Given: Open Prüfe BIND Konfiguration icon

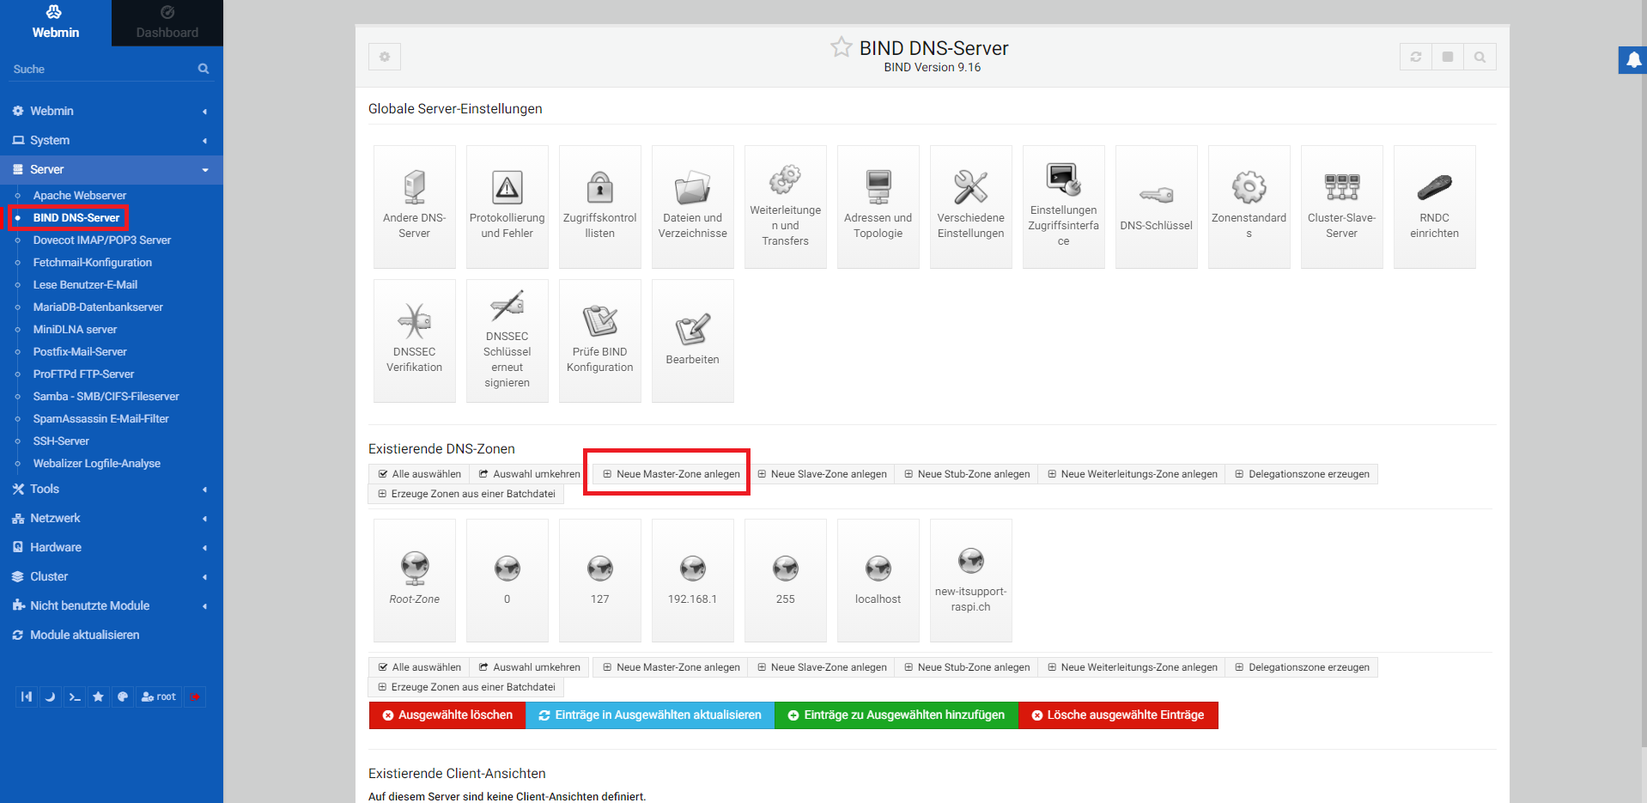Looking at the screenshot, I should (x=599, y=322).
